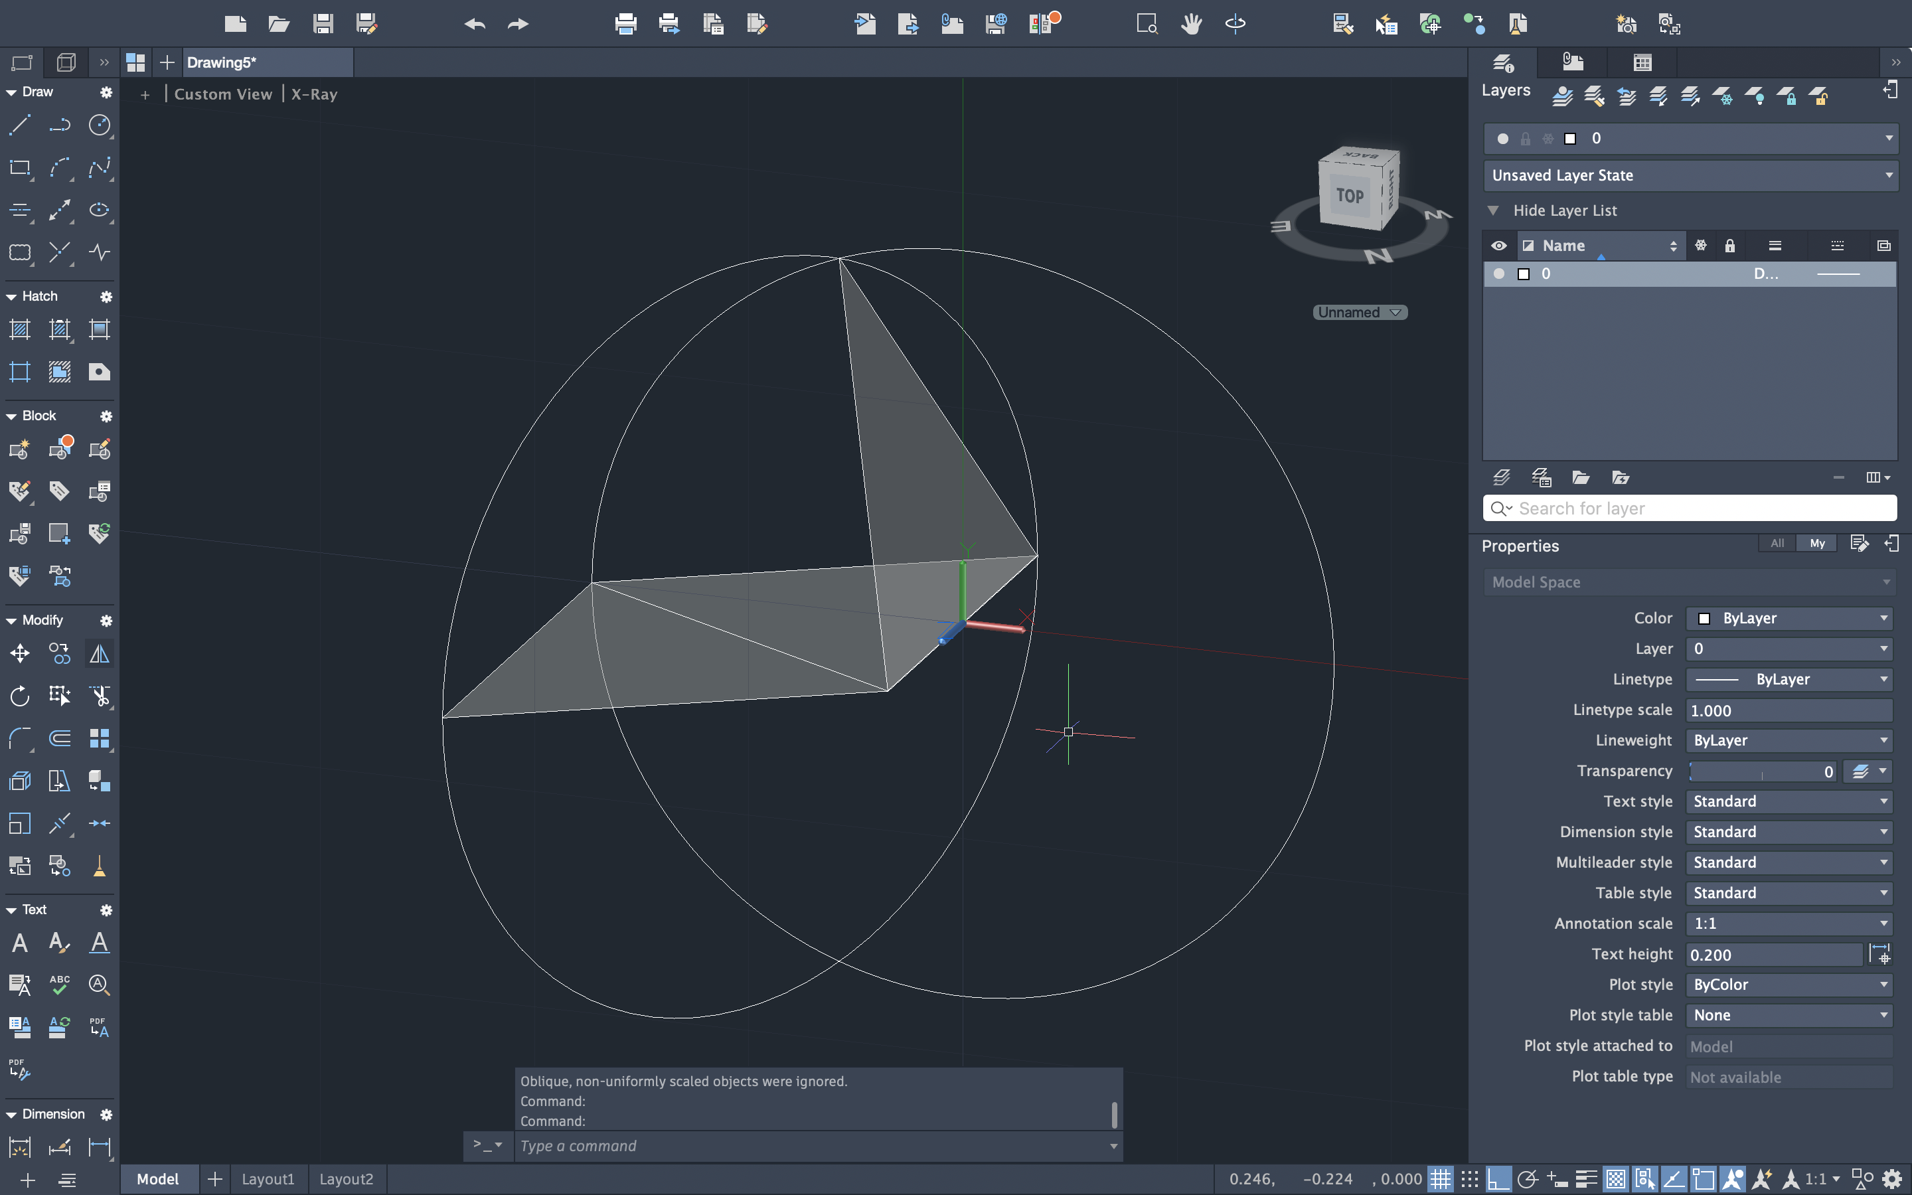Select the Mirror modify tool
The image size is (1912, 1195).
pos(100,654)
